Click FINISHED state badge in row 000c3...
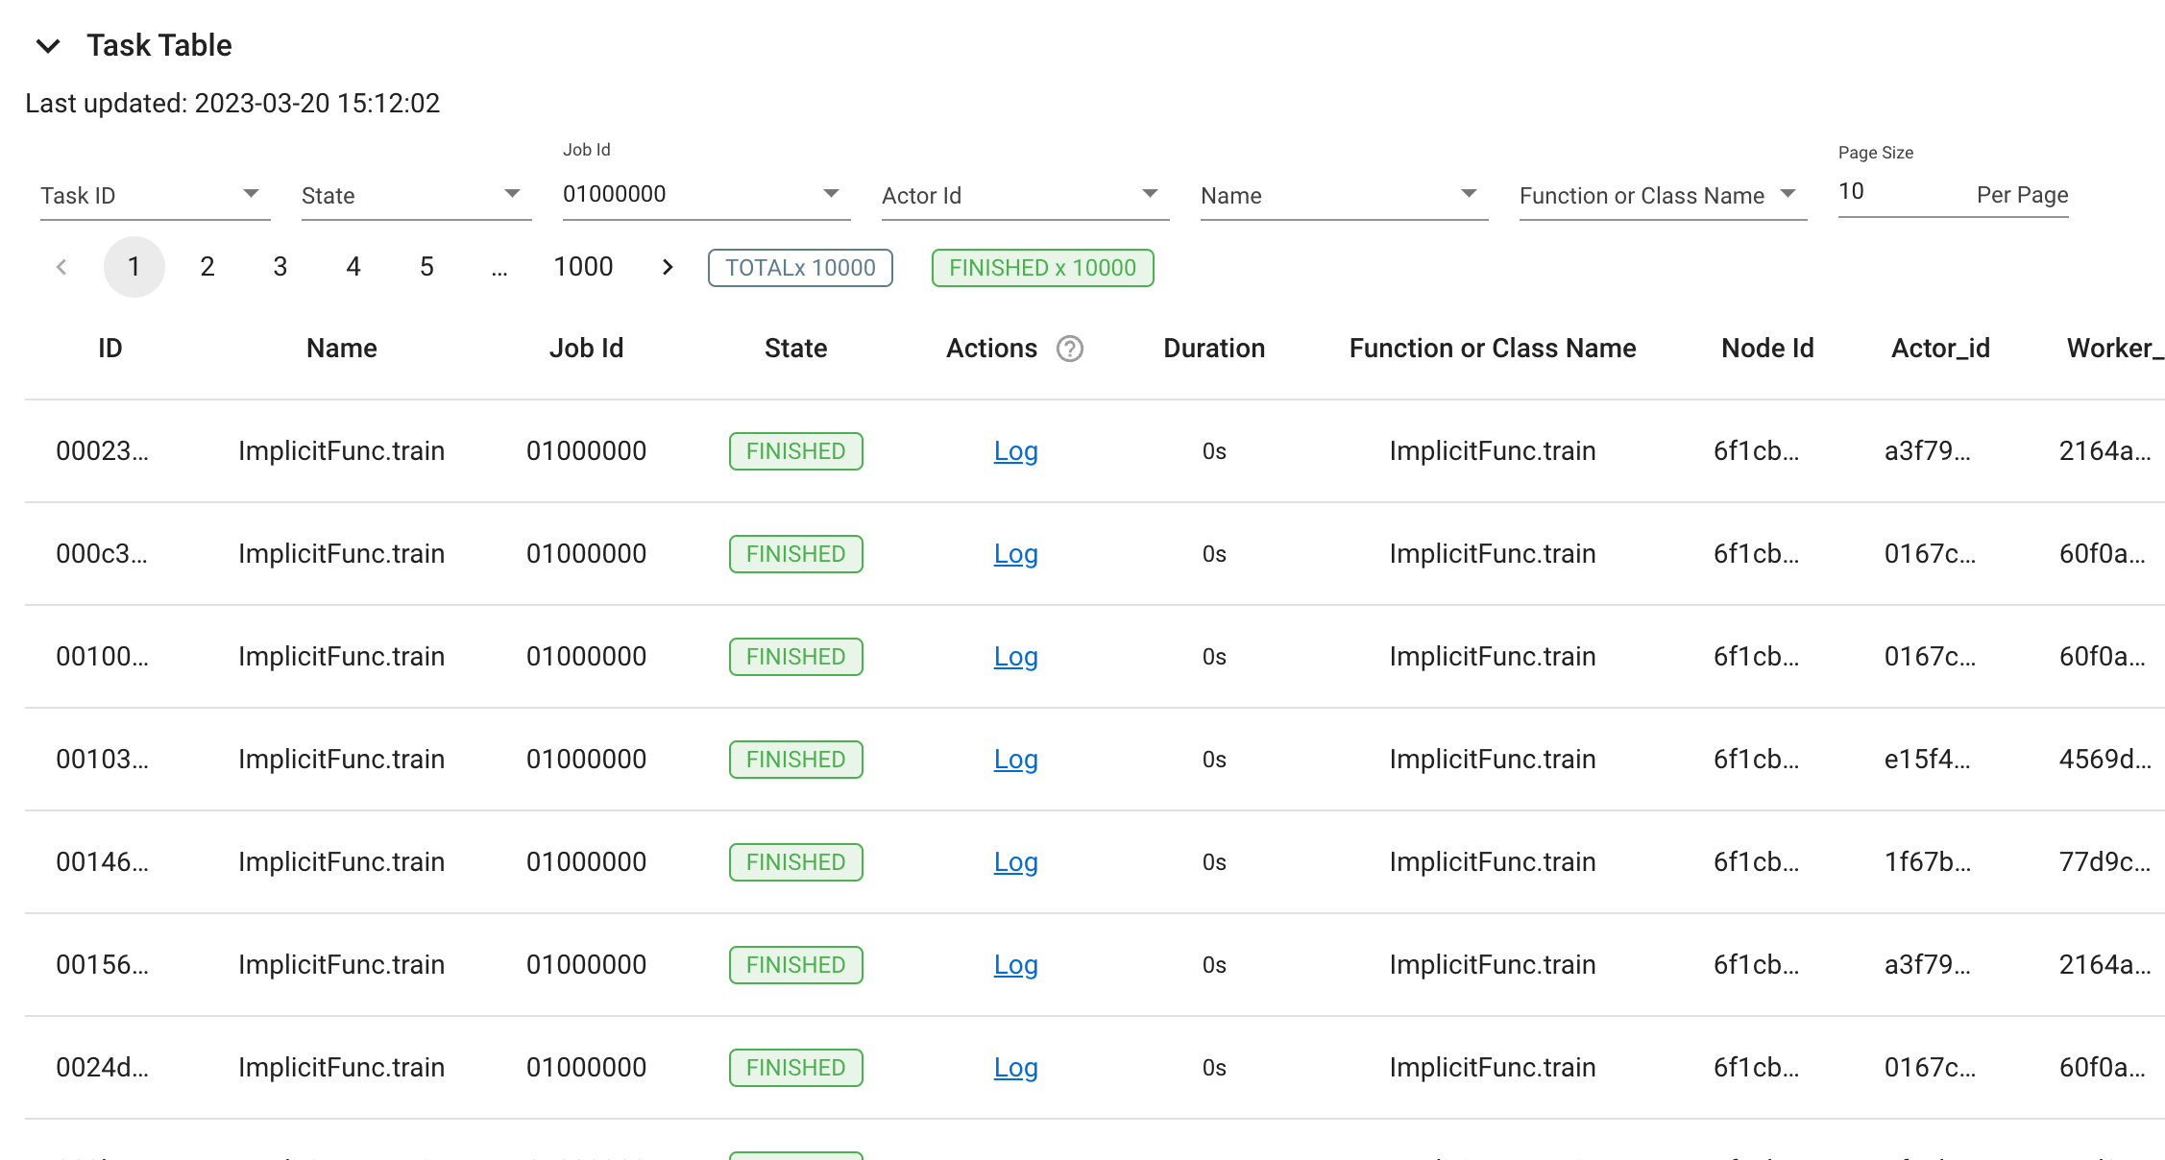The width and height of the screenshot is (2165, 1160). point(796,554)
